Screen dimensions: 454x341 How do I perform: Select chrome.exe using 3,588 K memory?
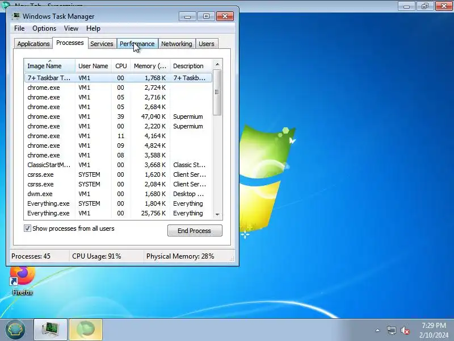pyautogui.click(x=118, y=155)
